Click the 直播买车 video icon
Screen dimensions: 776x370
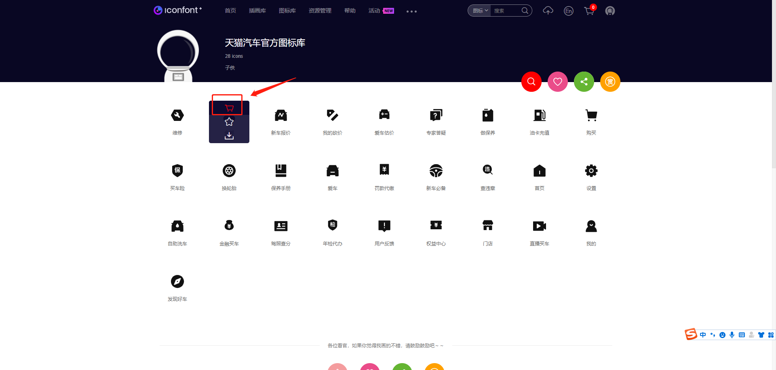[x=540, y=226]
